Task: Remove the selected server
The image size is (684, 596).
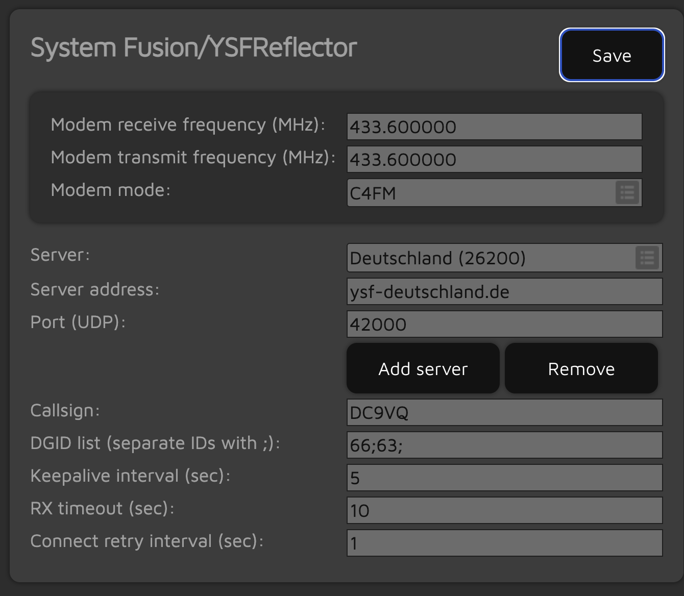Action: click(x=581, y=368)
